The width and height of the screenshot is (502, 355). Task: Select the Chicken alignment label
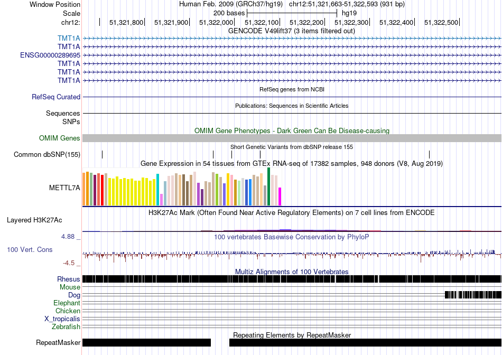point(68,311)
